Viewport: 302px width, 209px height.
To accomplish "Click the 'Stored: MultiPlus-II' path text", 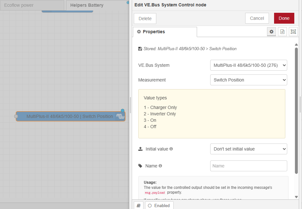I will [x=190, y=49].
